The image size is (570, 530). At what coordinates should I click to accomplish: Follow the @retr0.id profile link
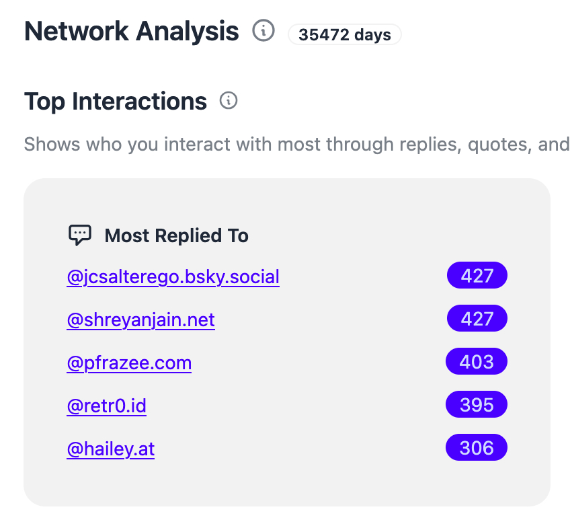[x=106, y=406]
